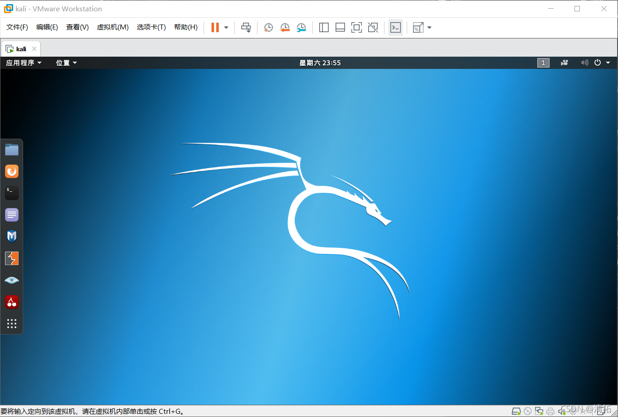Open Files from the Kali dock
The height and width of the screenshot is (417, 618).
pyautogui.click(x=12, y=150)
